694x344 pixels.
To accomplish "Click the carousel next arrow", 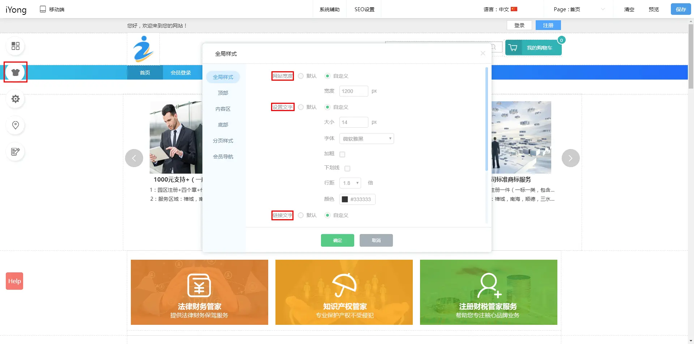I will click(570, 158).
